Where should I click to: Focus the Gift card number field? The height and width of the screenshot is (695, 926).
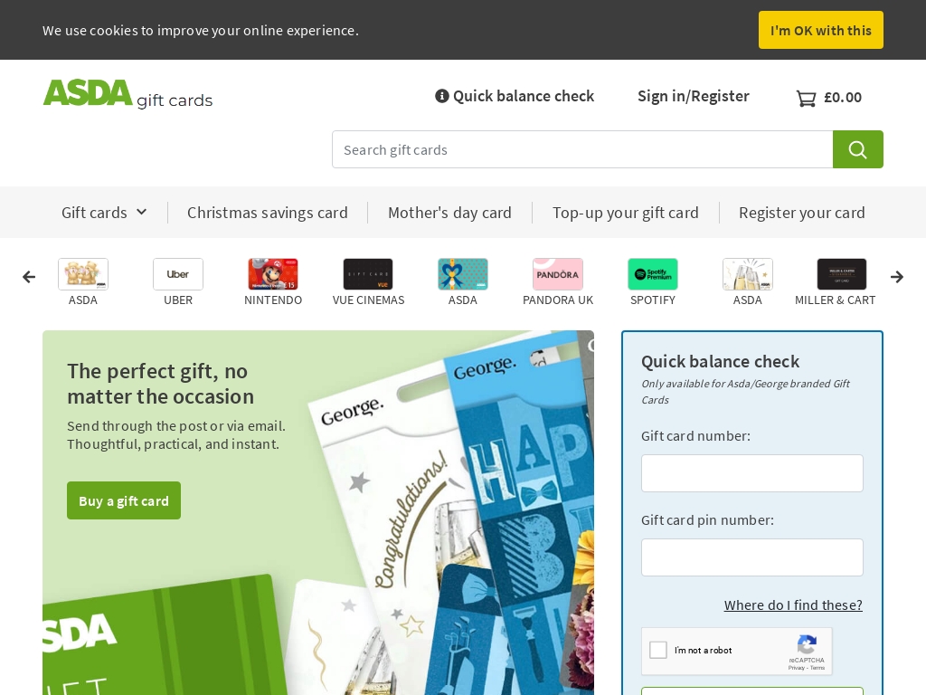click(751, 472)
